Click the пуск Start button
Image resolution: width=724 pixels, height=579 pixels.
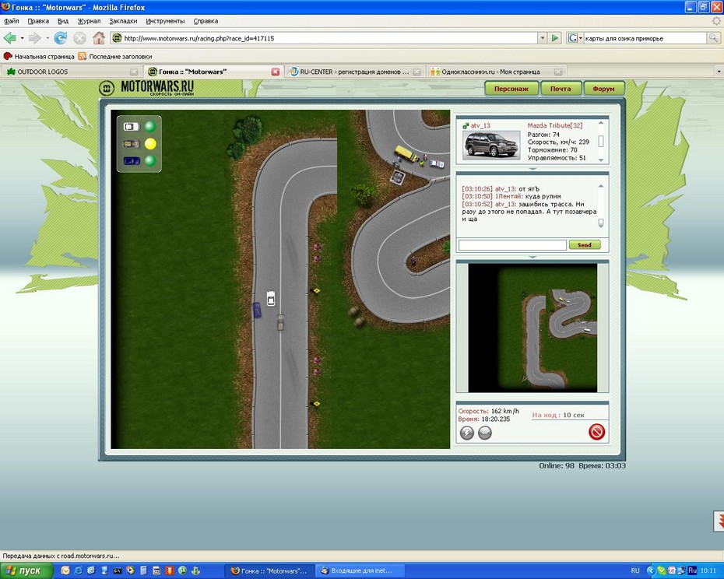coord(26,570)
